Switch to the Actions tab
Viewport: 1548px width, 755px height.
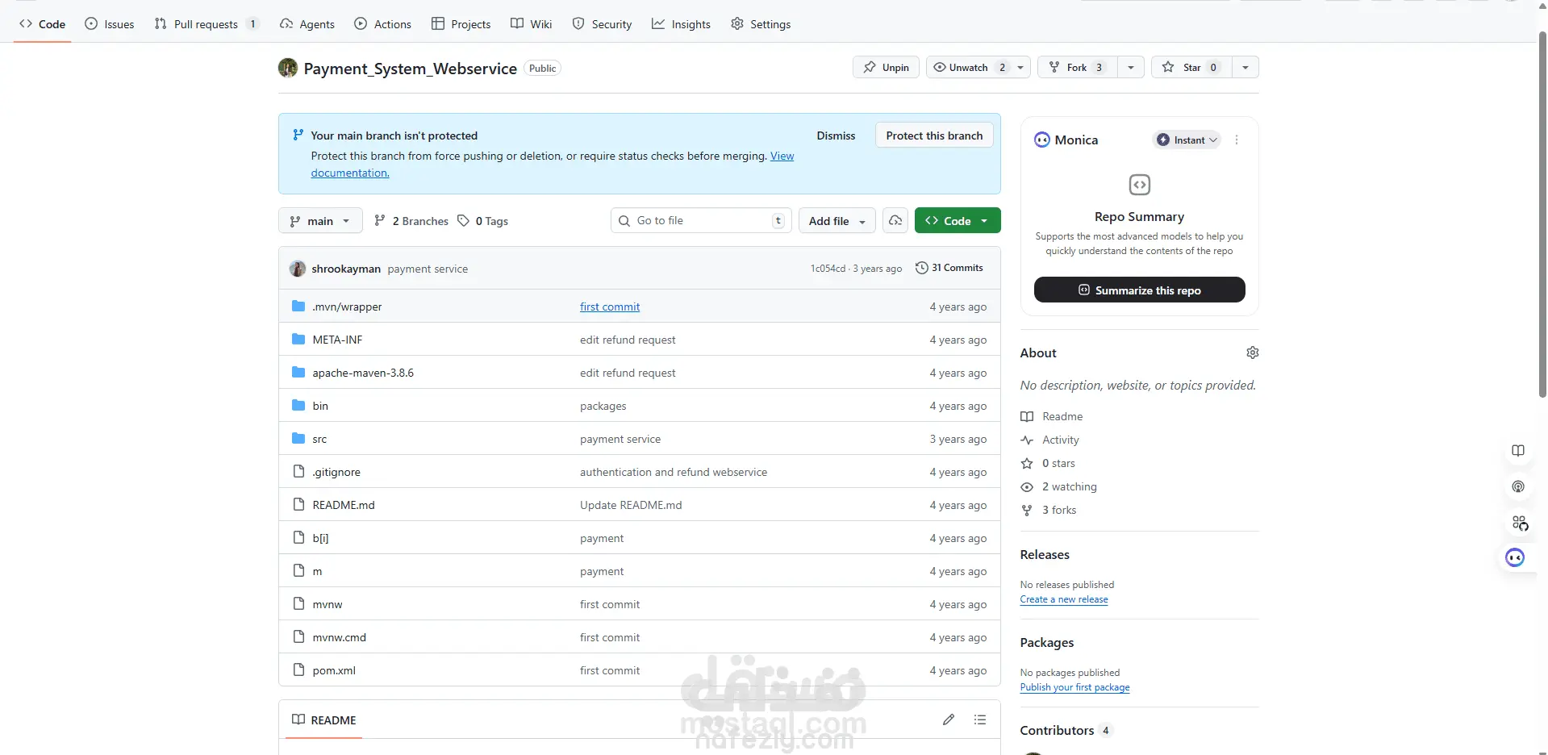tap(383, 24)
